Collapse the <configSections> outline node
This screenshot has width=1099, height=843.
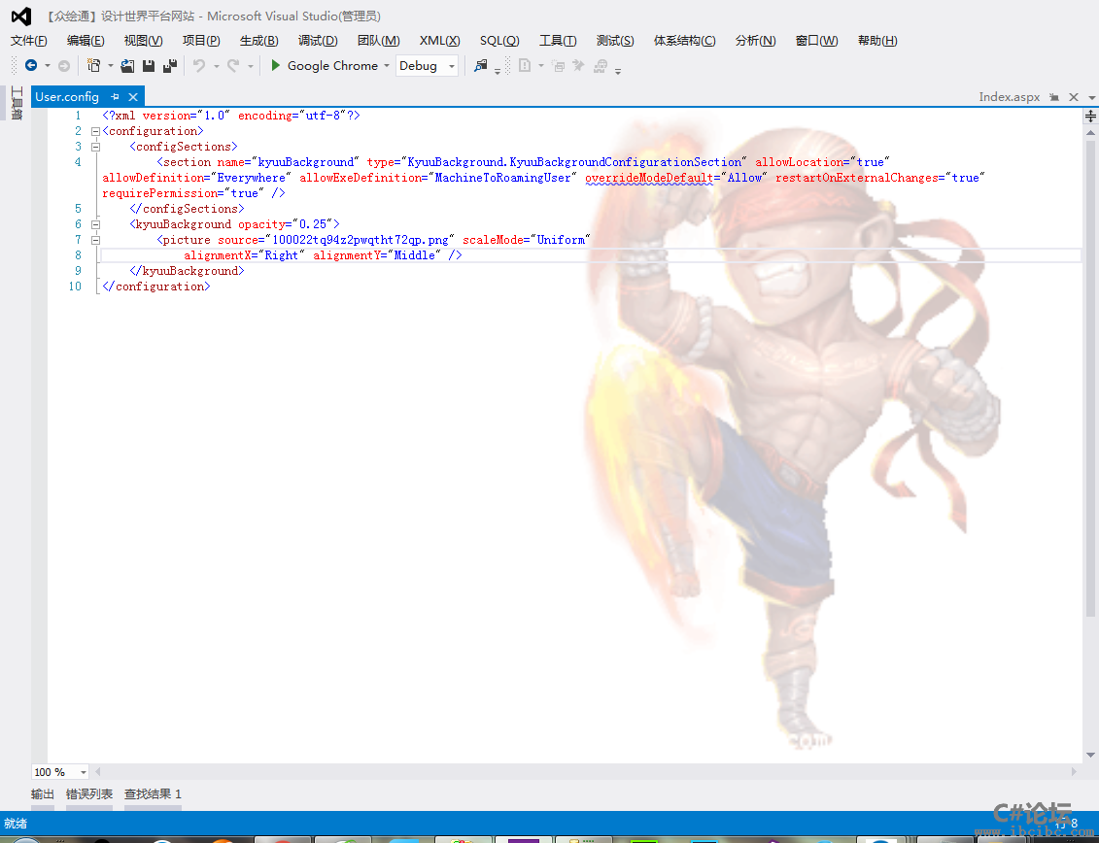tap(95, 147)
